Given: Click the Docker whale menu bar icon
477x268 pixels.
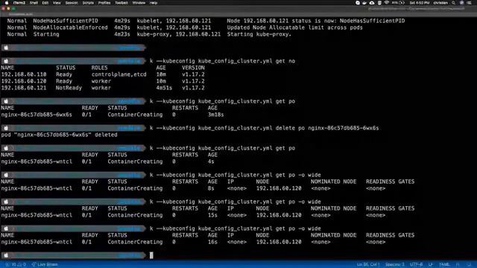Looking at the screenshot, I should (x=364, y=3).
